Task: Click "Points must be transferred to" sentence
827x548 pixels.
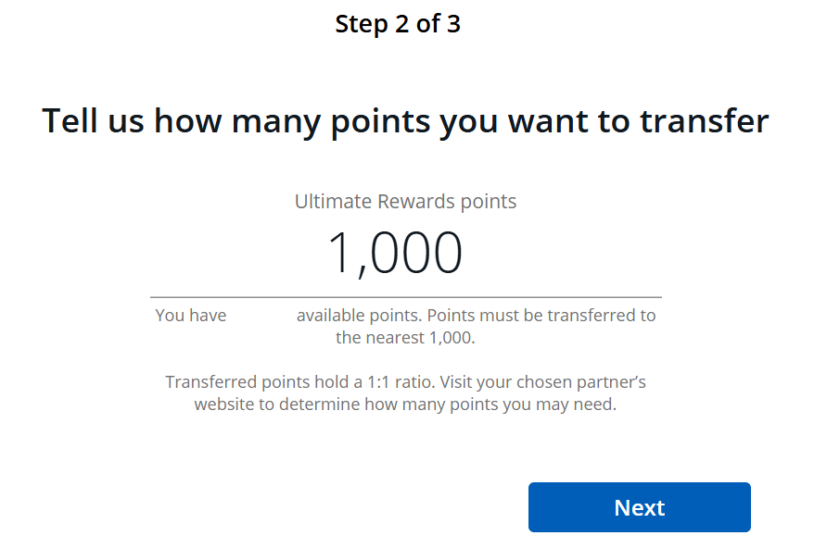Action: pos(541,316)
